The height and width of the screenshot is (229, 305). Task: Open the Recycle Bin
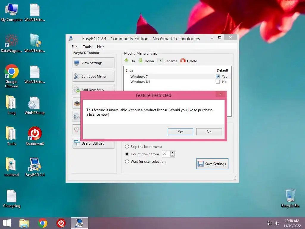(290, 198)
